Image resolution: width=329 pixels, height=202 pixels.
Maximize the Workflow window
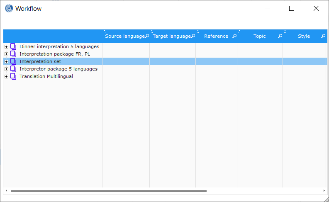click(292, 8)
